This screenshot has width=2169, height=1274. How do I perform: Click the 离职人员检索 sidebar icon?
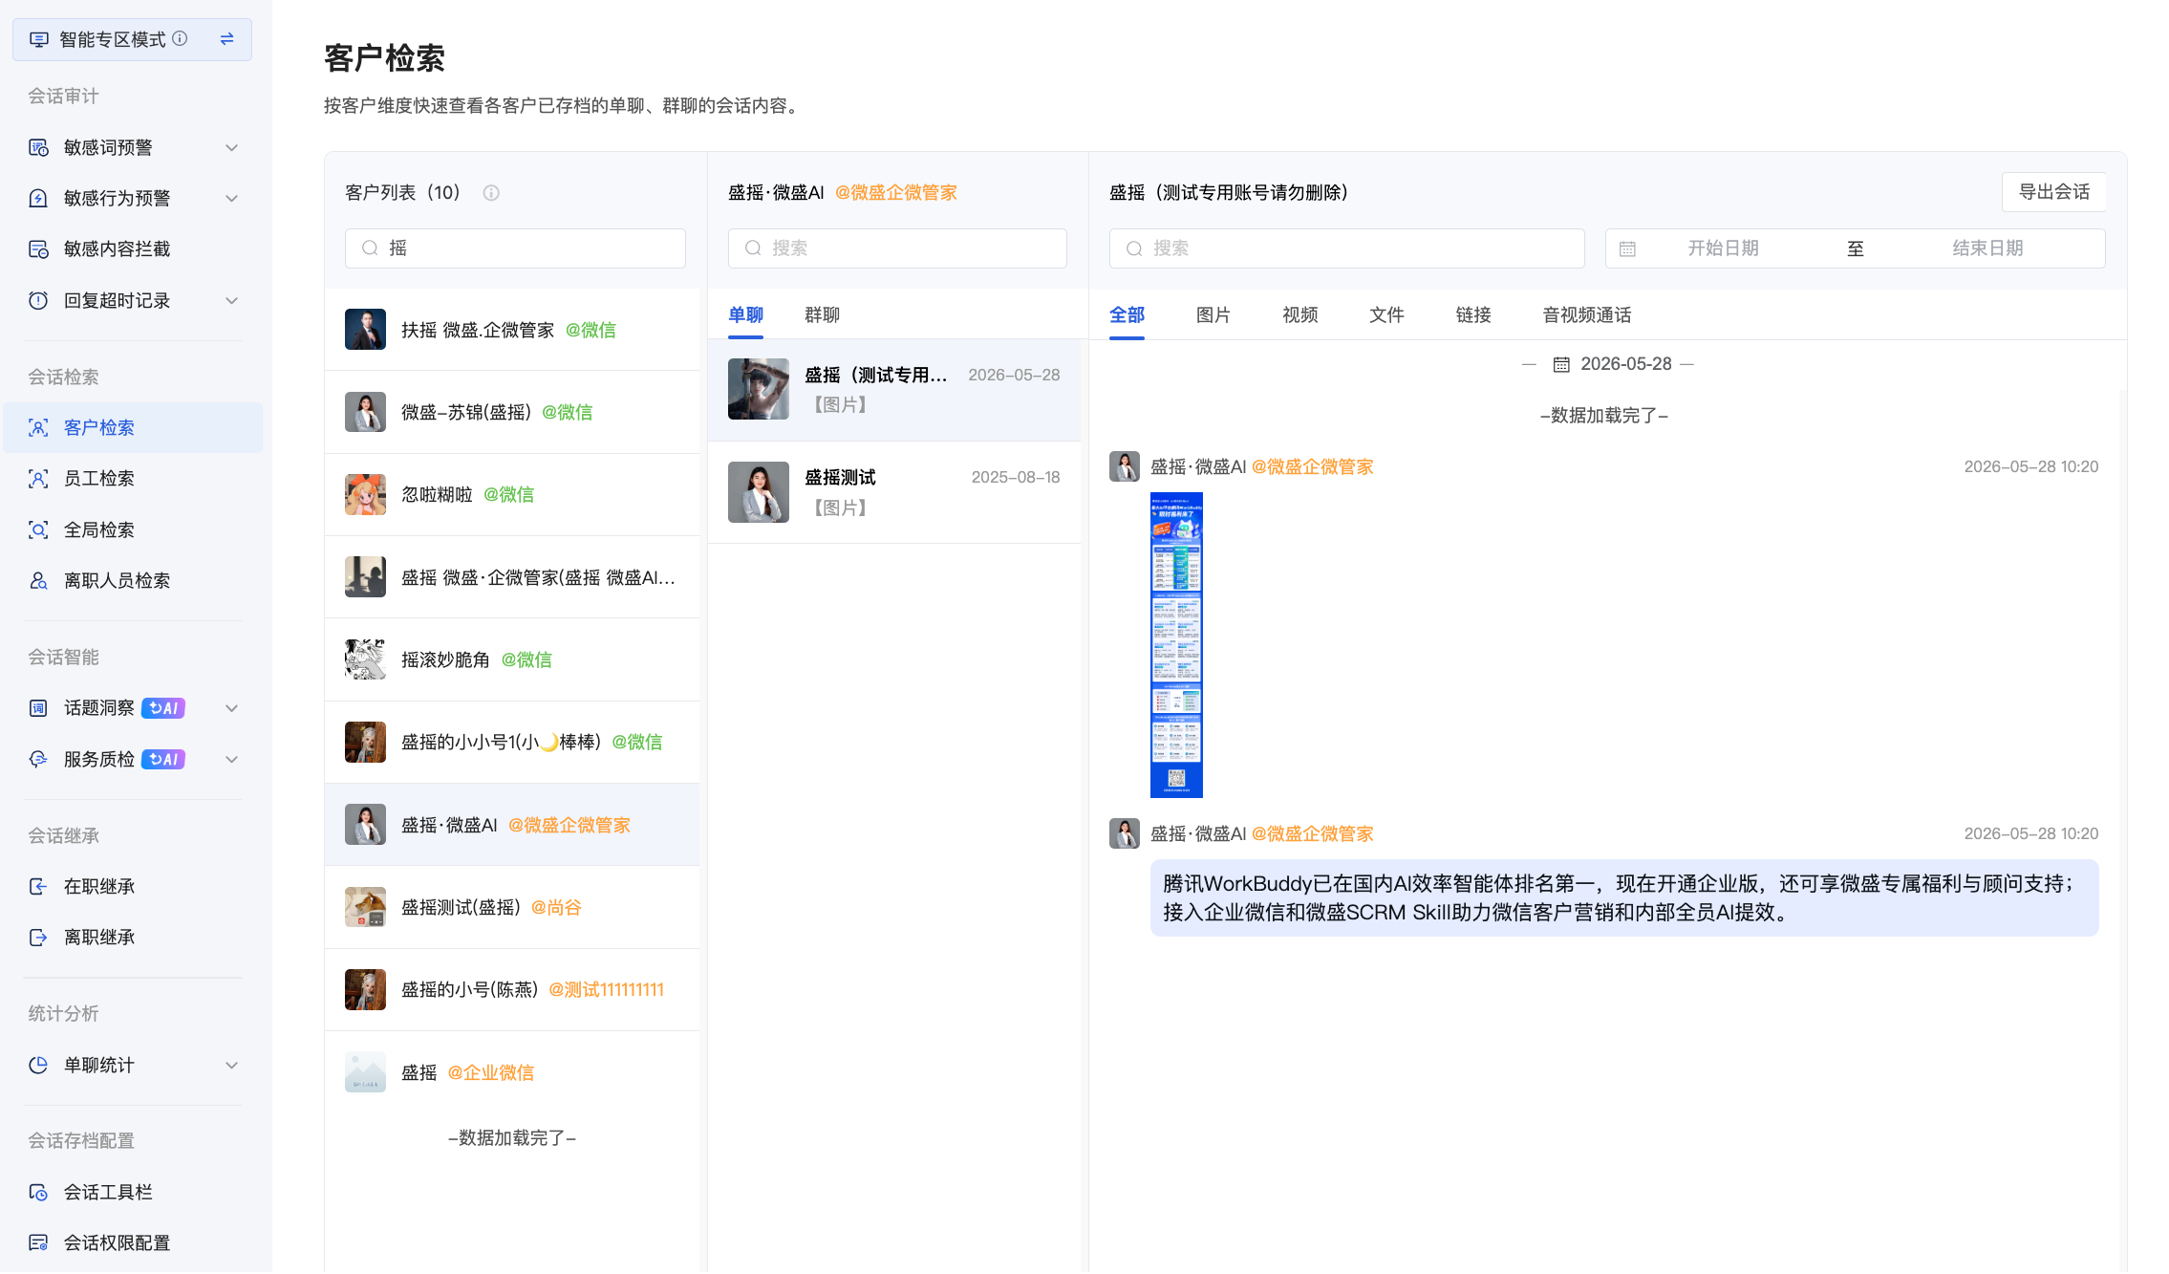click(x=38, y=581)
